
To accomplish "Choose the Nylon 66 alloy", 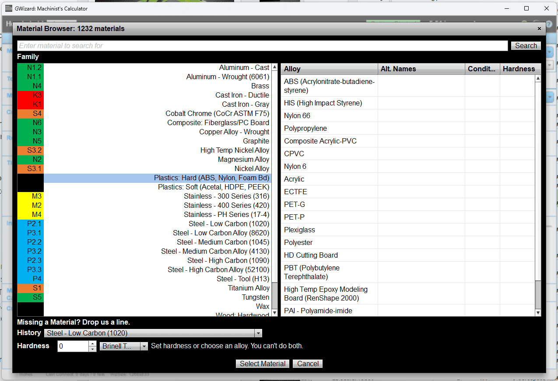I will pyautogui.click(x=408, y=116).
